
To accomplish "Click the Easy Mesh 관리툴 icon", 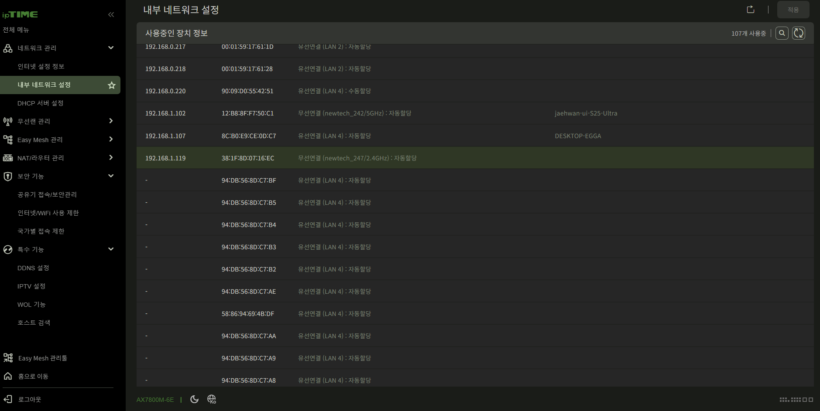I will pos(8,358).
